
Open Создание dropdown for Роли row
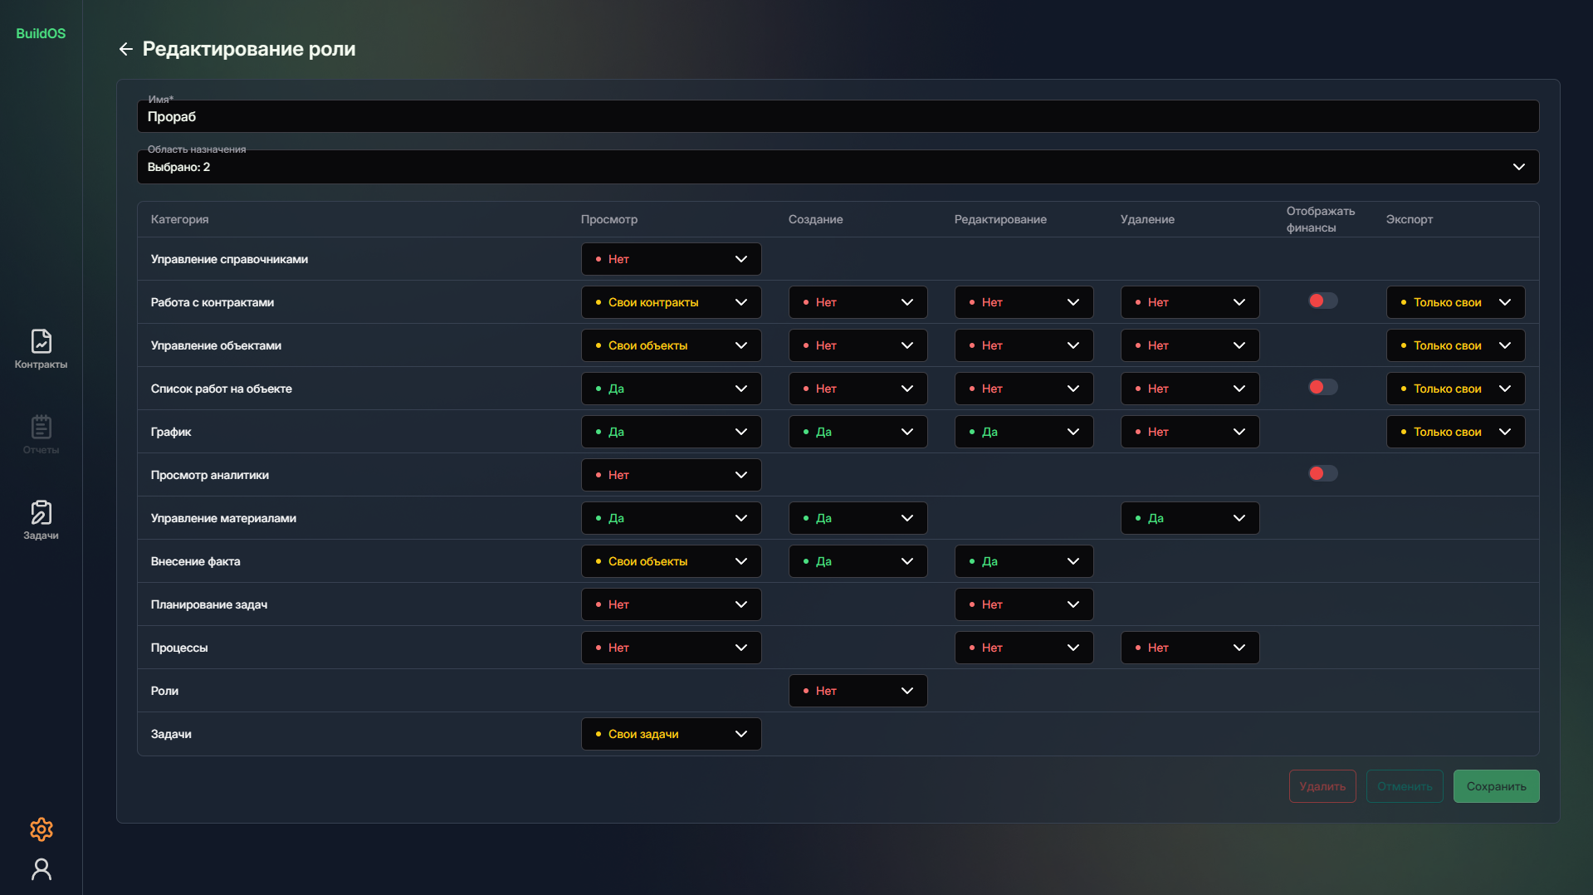click(857, 691)
